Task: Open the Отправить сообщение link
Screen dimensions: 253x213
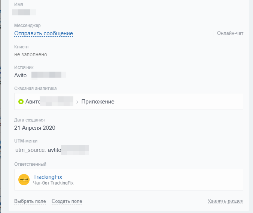Action: click(43, 34)
